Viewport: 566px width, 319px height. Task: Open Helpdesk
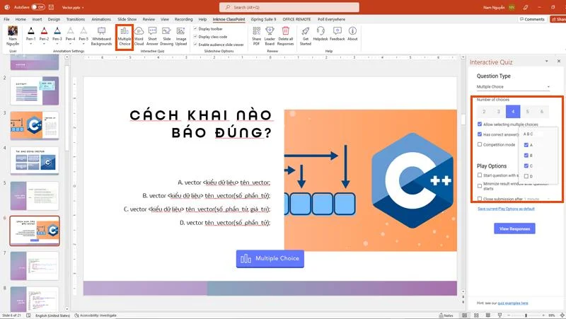[320, 33]
